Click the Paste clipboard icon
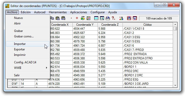 click(58, 18)
